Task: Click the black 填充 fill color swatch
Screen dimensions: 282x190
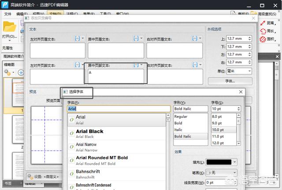Action: coord(219,162)
